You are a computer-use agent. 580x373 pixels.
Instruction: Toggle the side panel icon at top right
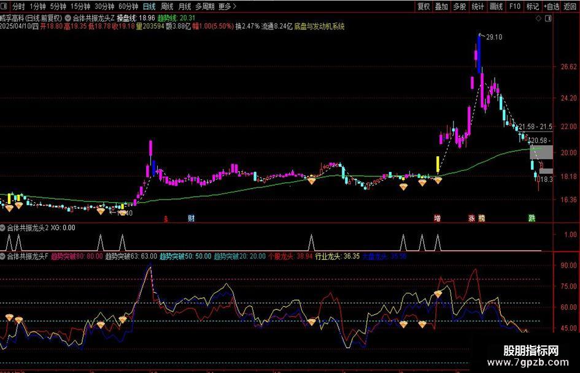(x=548, y=18)
